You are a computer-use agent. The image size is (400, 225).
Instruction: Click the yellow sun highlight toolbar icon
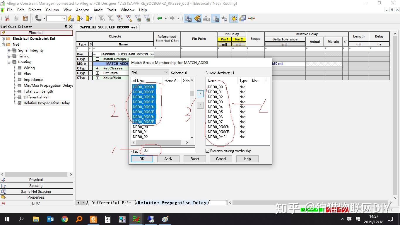[x=234, y=18]
